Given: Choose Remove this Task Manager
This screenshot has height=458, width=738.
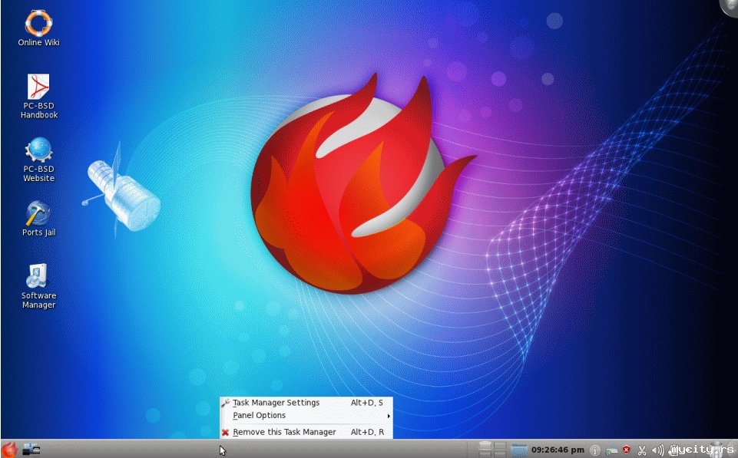Looking at the screenshot, I should (x=306, y=432).
